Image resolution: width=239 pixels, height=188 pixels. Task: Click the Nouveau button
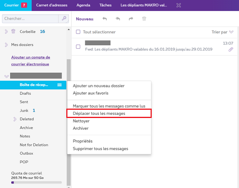84,19
